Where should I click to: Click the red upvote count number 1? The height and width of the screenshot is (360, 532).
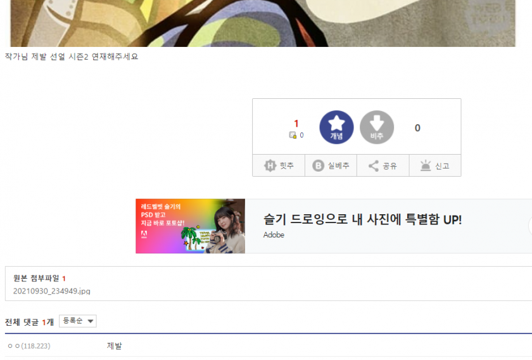click(x=296, y=124)
